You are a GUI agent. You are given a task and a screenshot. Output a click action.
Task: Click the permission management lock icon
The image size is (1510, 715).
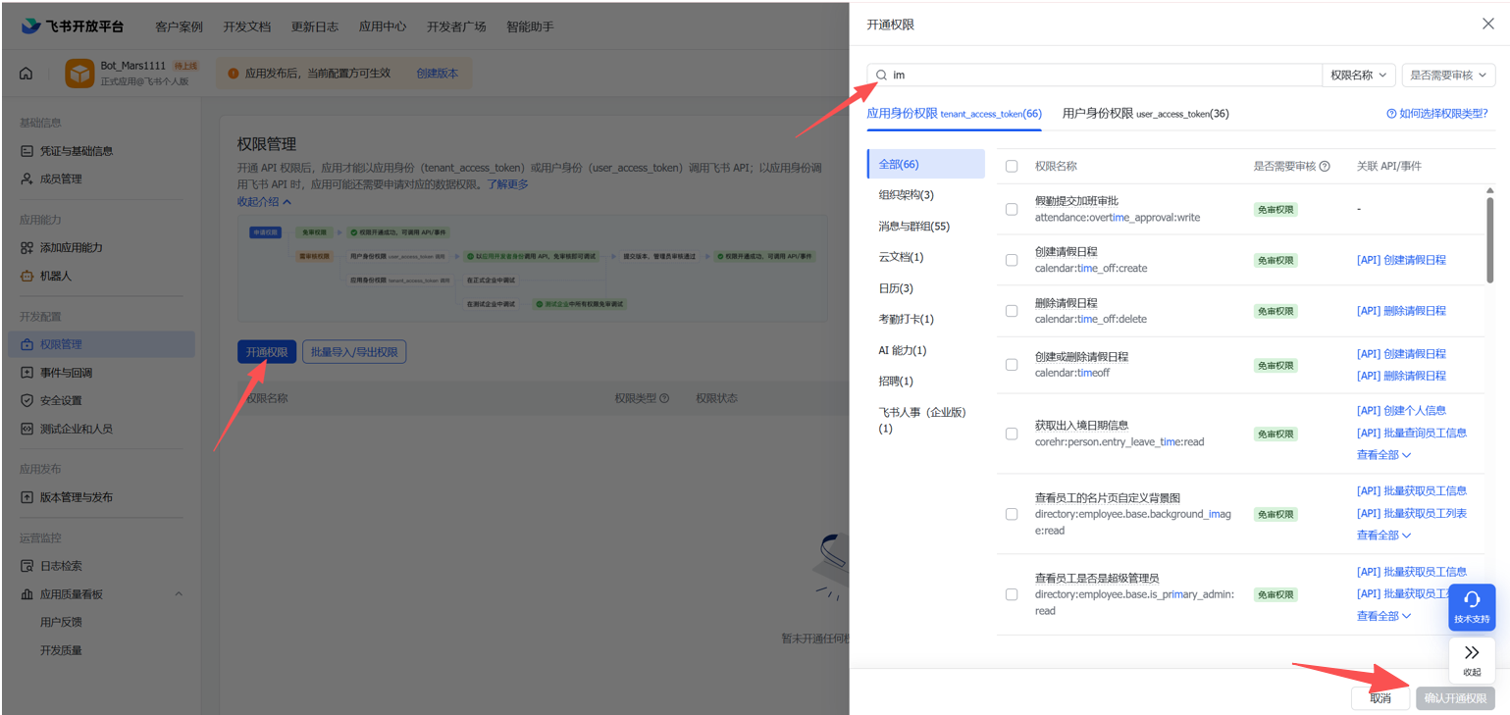coord(26,344)
